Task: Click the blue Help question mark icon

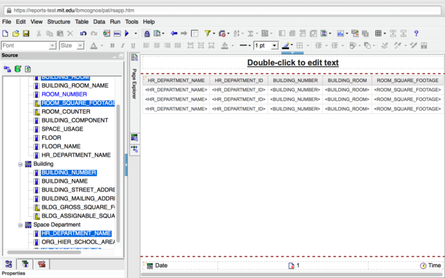Action: 416,33
